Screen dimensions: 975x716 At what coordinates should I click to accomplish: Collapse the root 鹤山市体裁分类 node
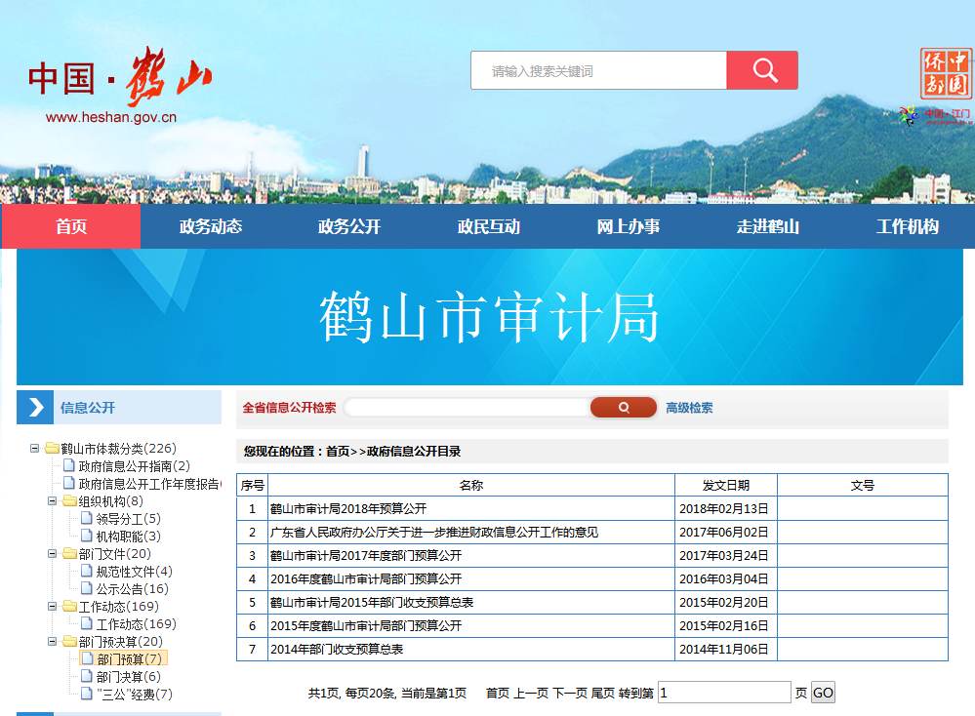click(35, 449)
